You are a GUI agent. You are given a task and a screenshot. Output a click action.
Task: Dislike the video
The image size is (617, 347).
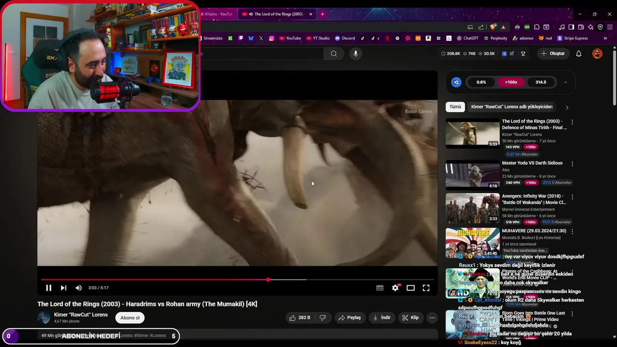(x=323, y=318)
